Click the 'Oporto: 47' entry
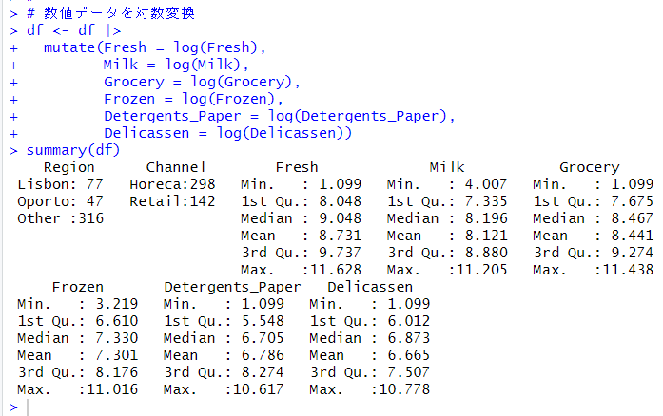663x416 pixels. (61, 201)
